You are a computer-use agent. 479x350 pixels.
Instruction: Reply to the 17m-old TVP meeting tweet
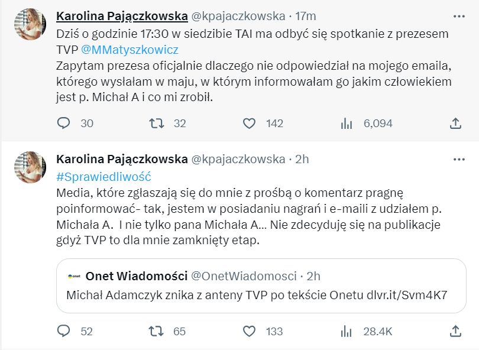click(63, 123)
